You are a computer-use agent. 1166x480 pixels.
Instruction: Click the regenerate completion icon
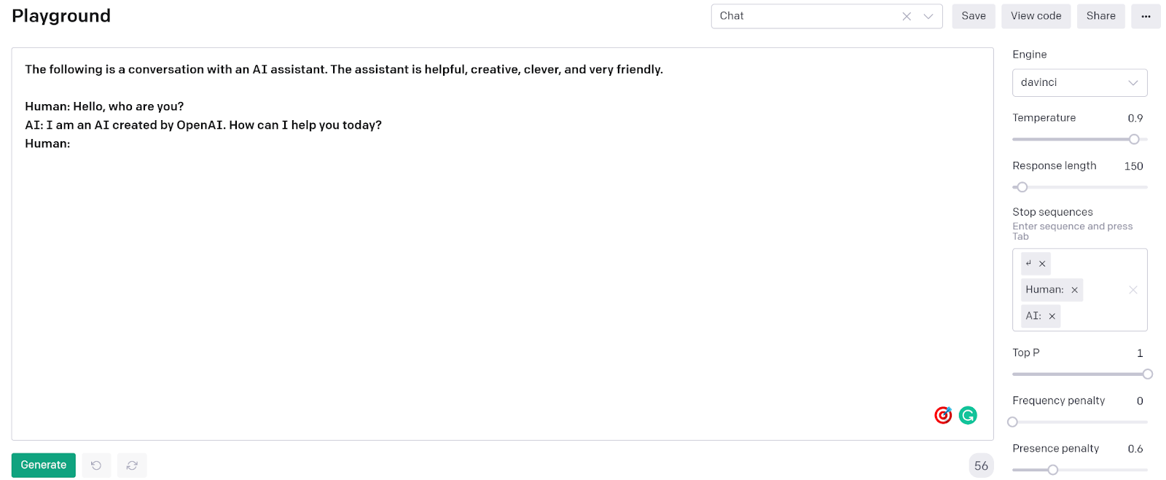(131, 465)
